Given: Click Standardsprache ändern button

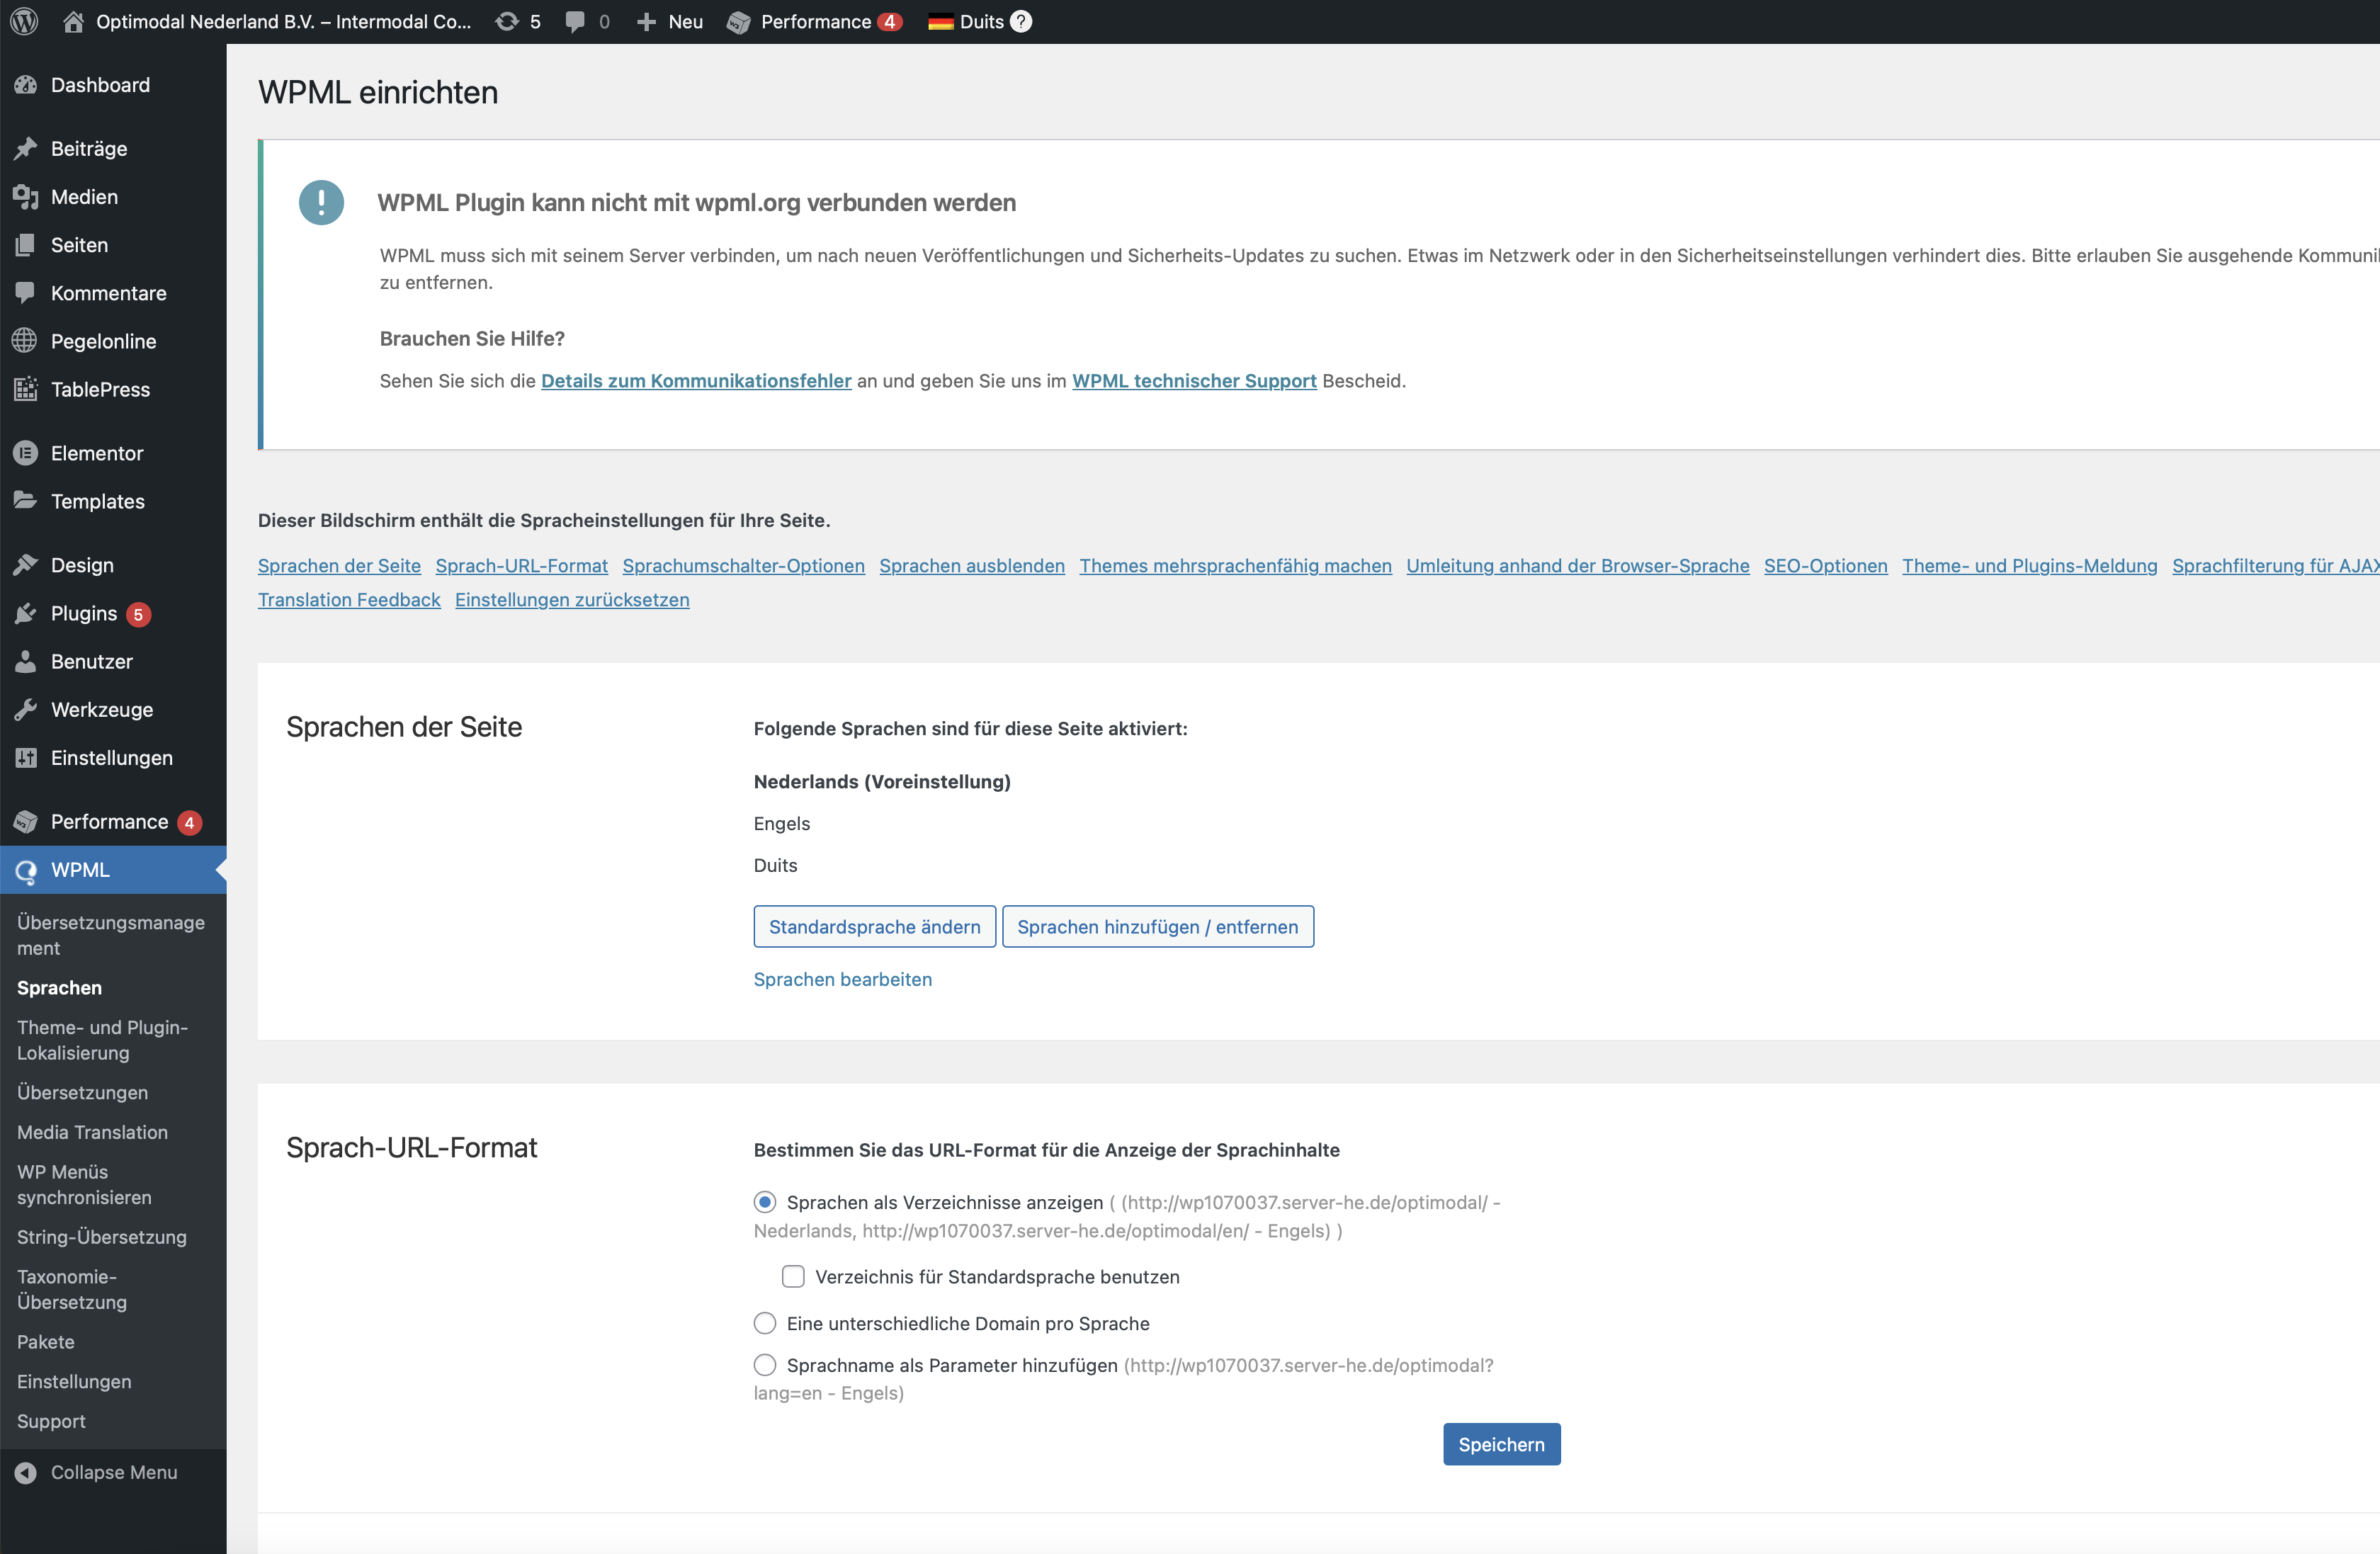Looking at the screenshot, I should [874, 926].
